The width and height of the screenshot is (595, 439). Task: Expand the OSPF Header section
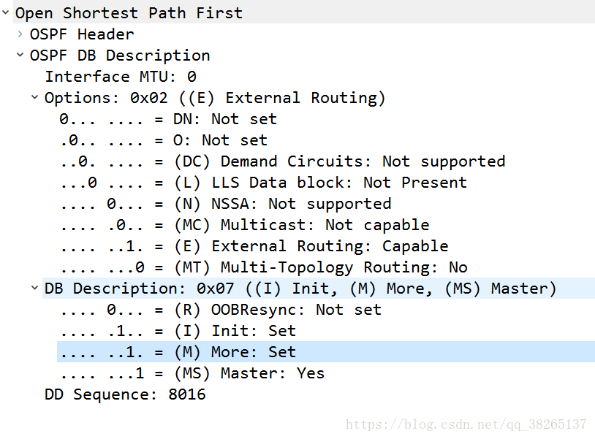[x=20, y=34]
